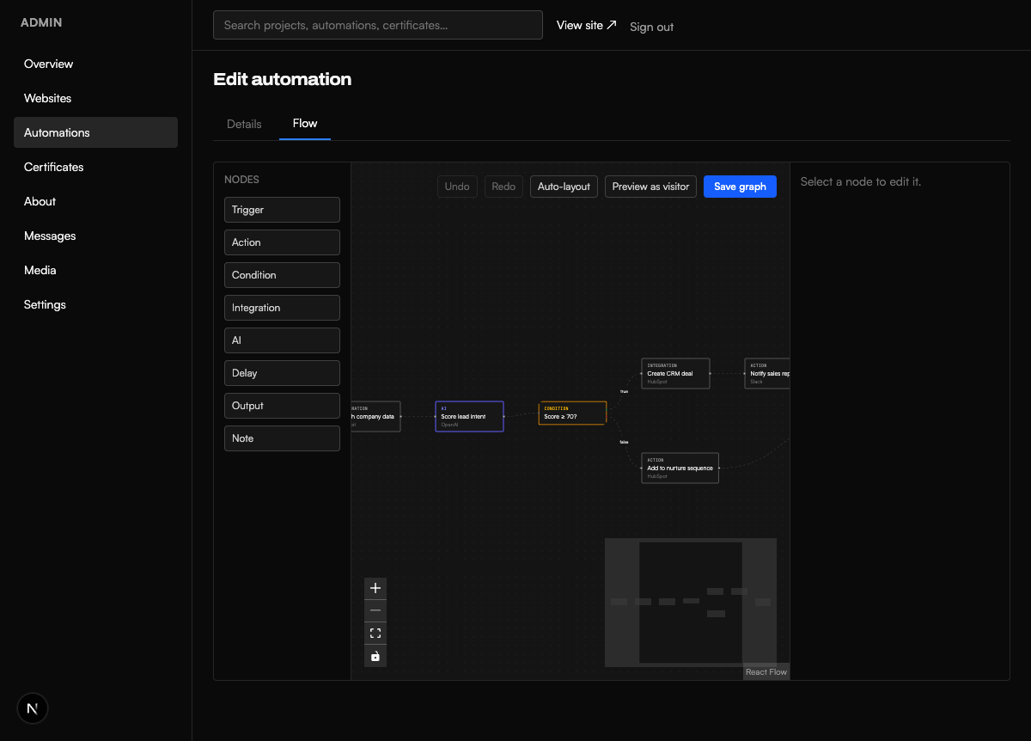Click the zoom in plus control
The height and width of the screenshot is (741, 1031).
tap(375, 589)
